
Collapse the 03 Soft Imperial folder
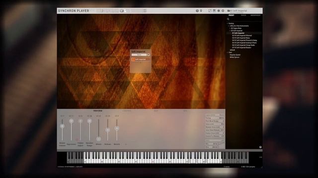click(x=230, y=31)
